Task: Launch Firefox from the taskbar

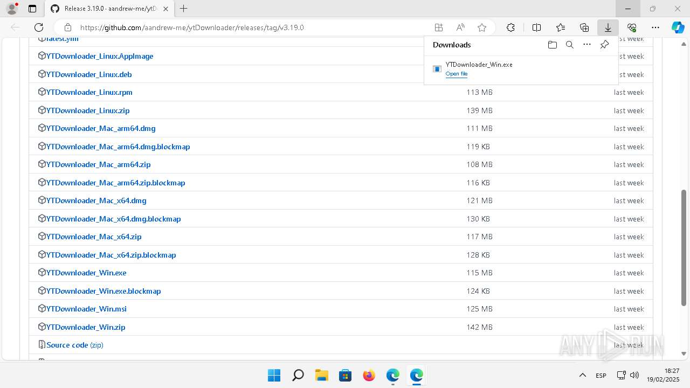Action: [369, 375]
